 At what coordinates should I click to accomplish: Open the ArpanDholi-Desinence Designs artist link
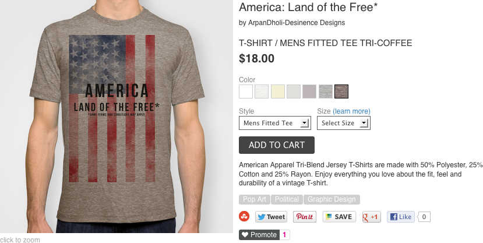point(297,23)
